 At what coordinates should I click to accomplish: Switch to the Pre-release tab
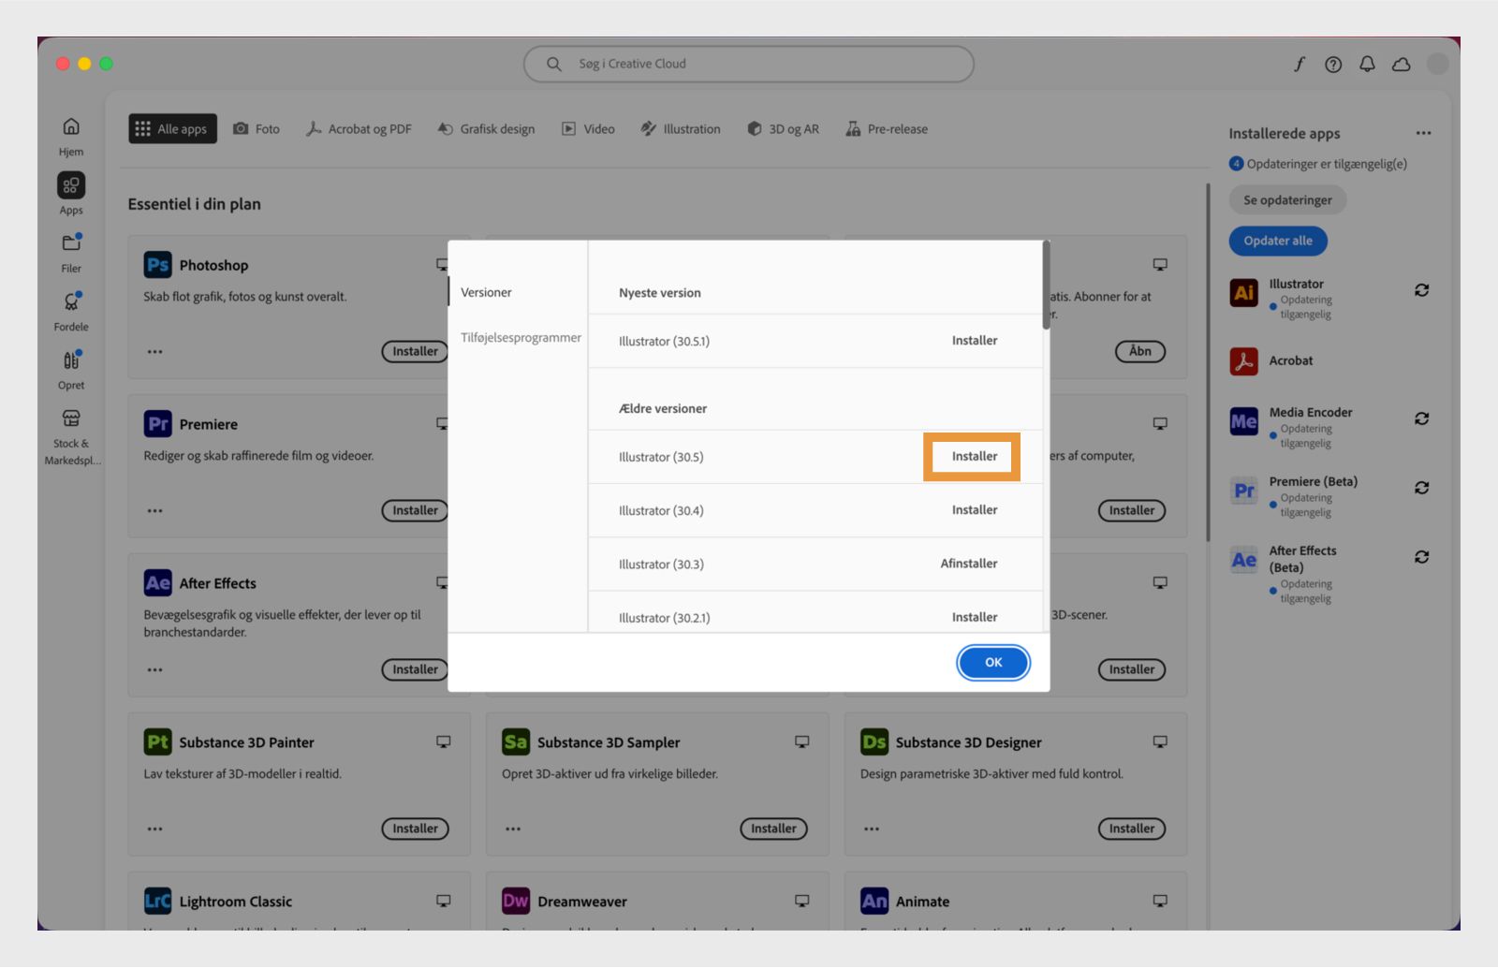[x=887, y=129]
